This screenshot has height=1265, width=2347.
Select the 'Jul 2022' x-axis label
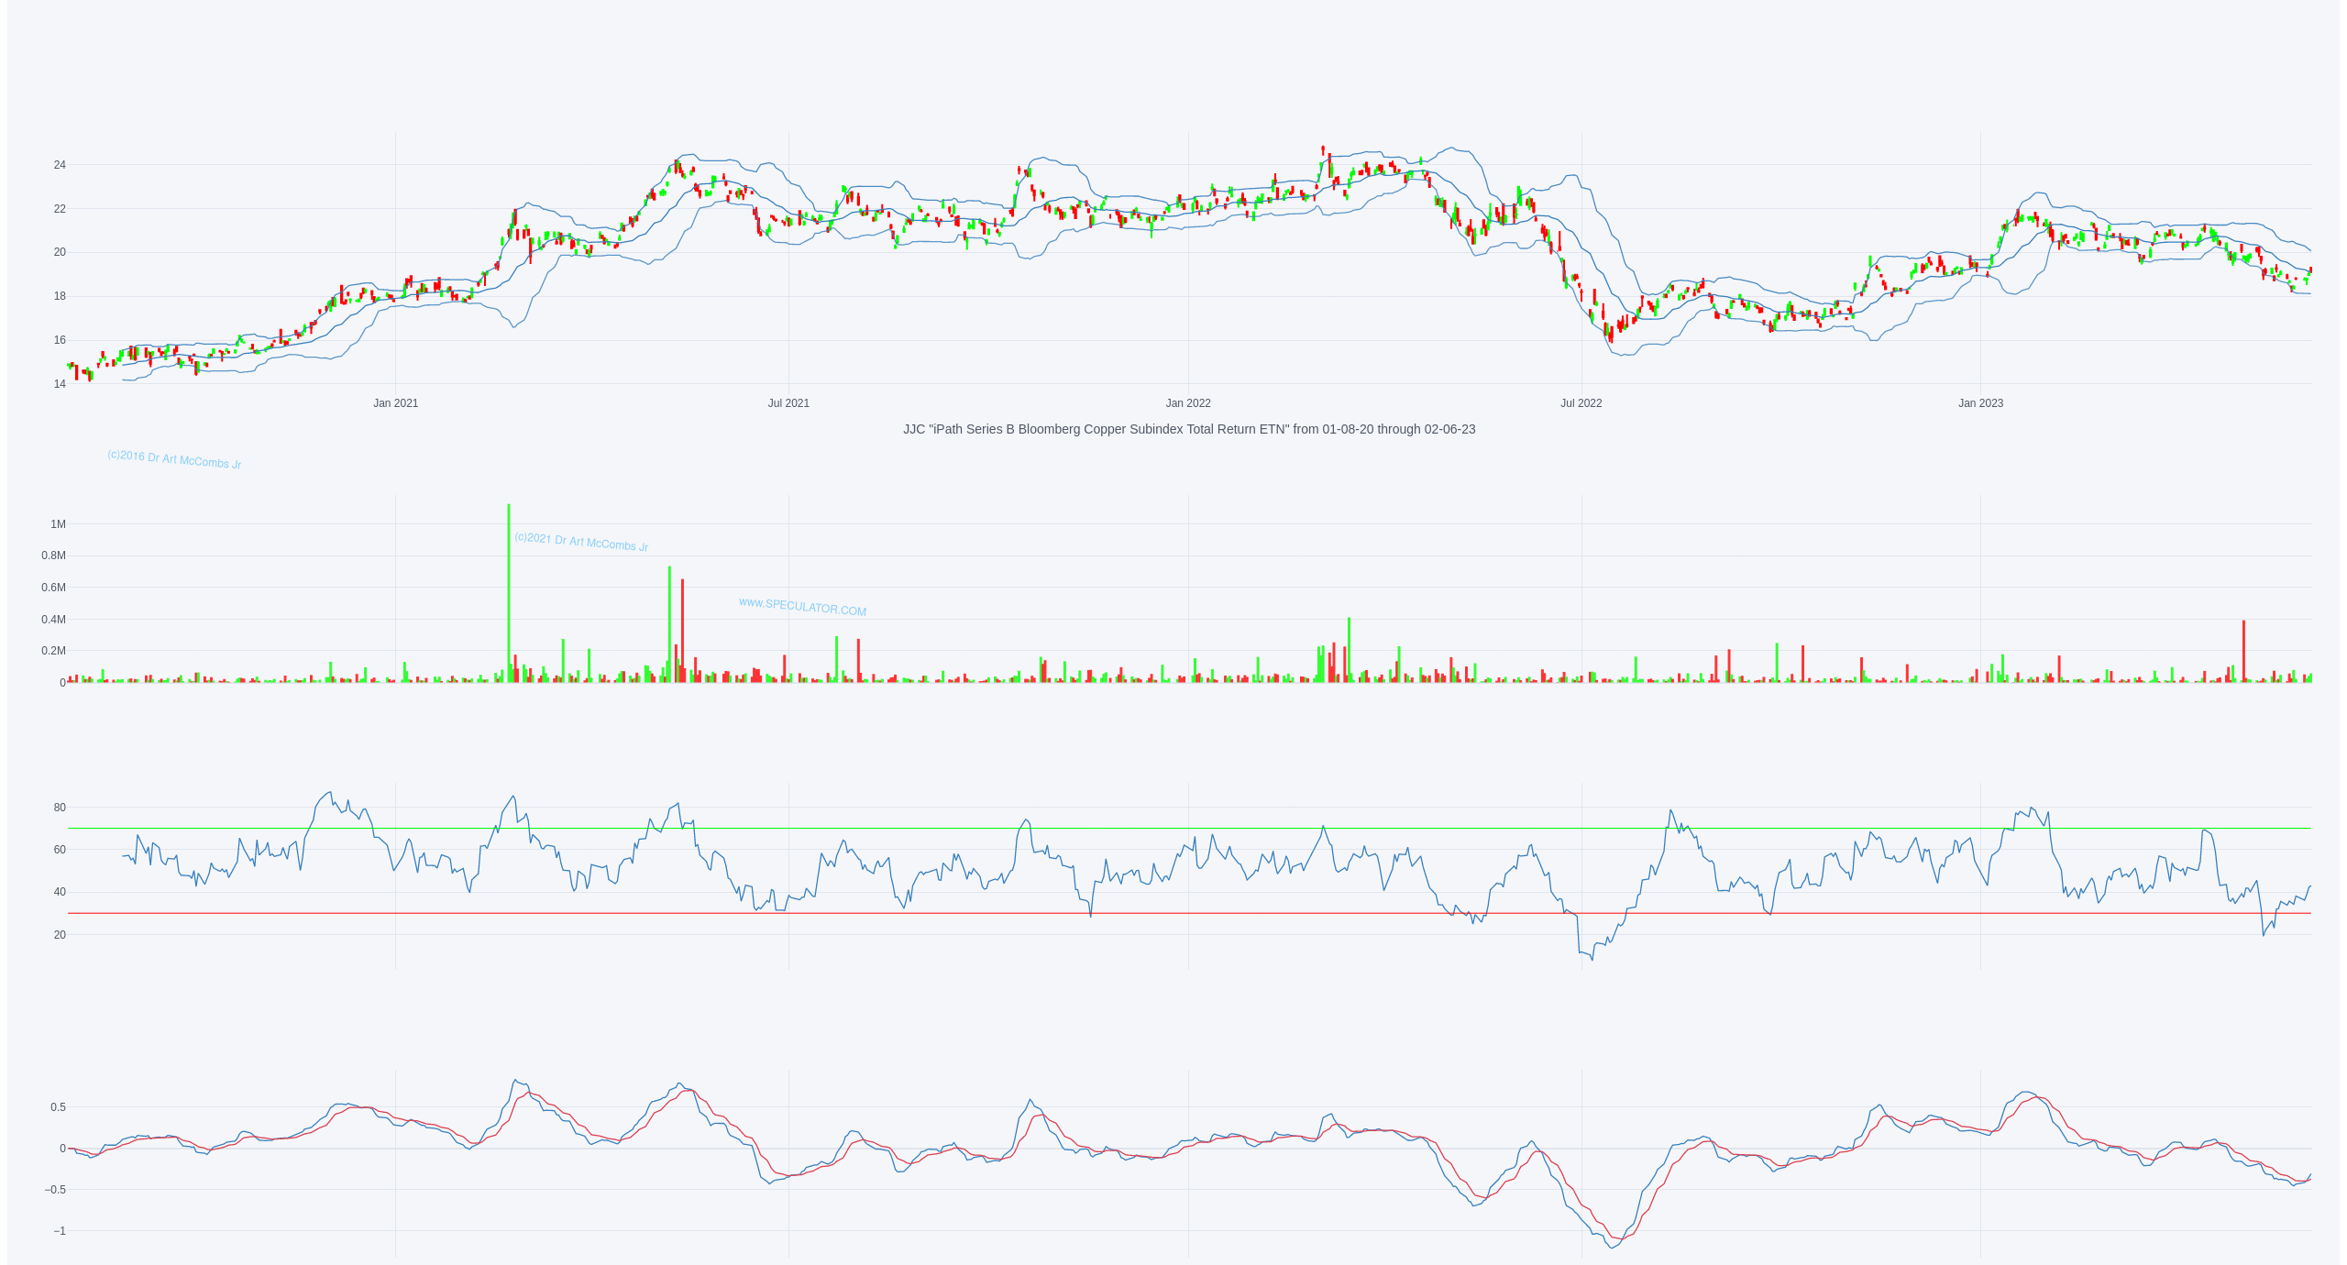coord(1581,403)
